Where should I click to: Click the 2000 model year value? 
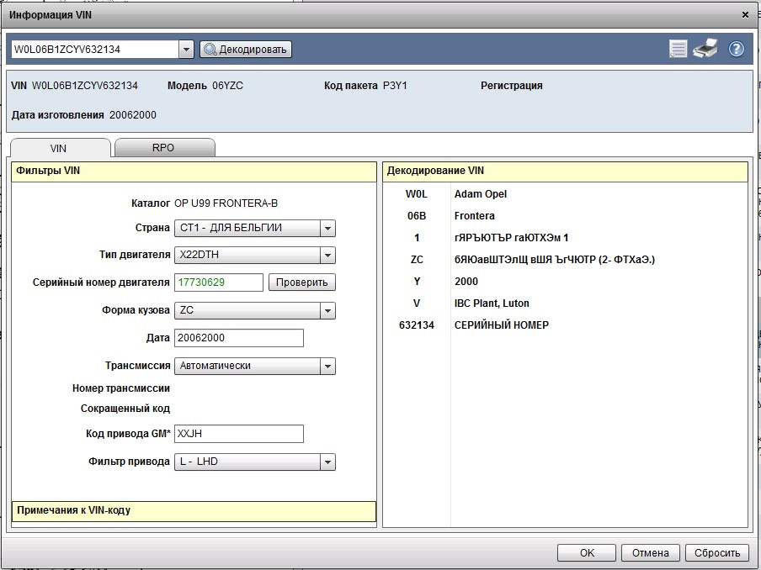pos(466,282)
